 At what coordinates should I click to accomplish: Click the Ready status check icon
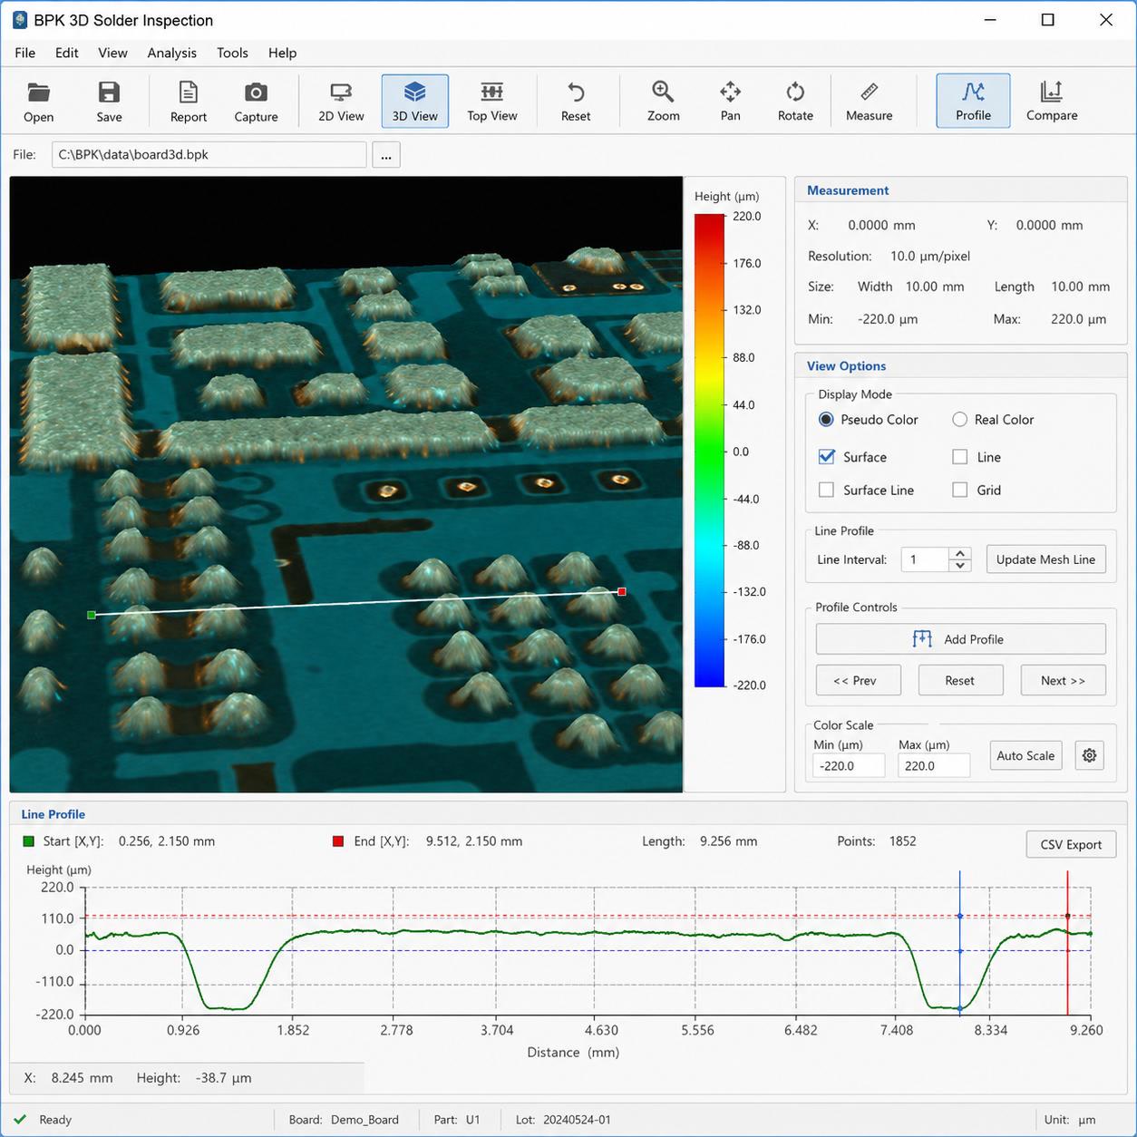tap(21, 1120)
